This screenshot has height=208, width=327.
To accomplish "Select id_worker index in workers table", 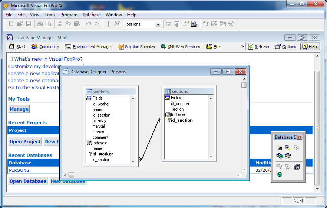I will pyautogui.click(x=102, y=154).
